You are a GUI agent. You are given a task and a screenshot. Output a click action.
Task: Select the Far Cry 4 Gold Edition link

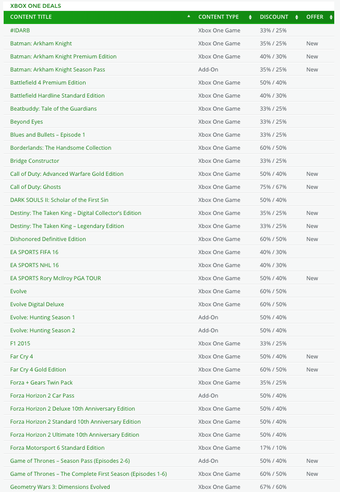38,369
